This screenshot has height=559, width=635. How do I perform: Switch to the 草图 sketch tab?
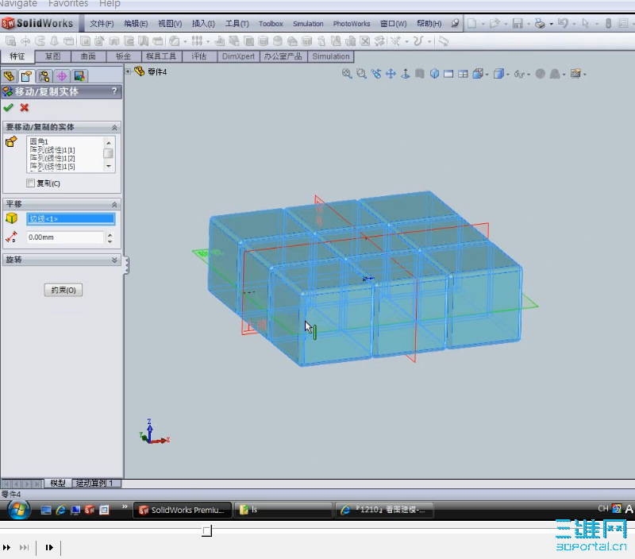pyautogui.click(x=52, y=56)
